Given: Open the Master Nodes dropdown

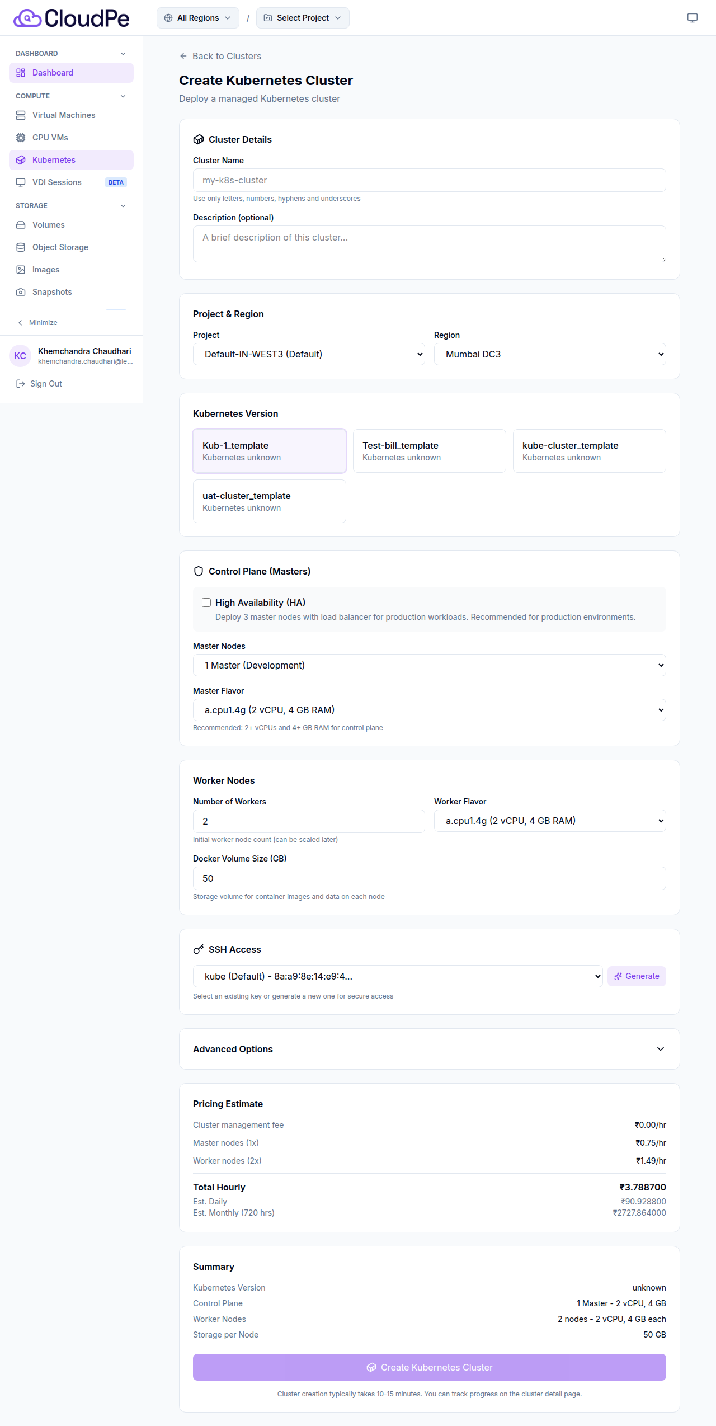Looking at the screenshot, I should coord(430,665).
